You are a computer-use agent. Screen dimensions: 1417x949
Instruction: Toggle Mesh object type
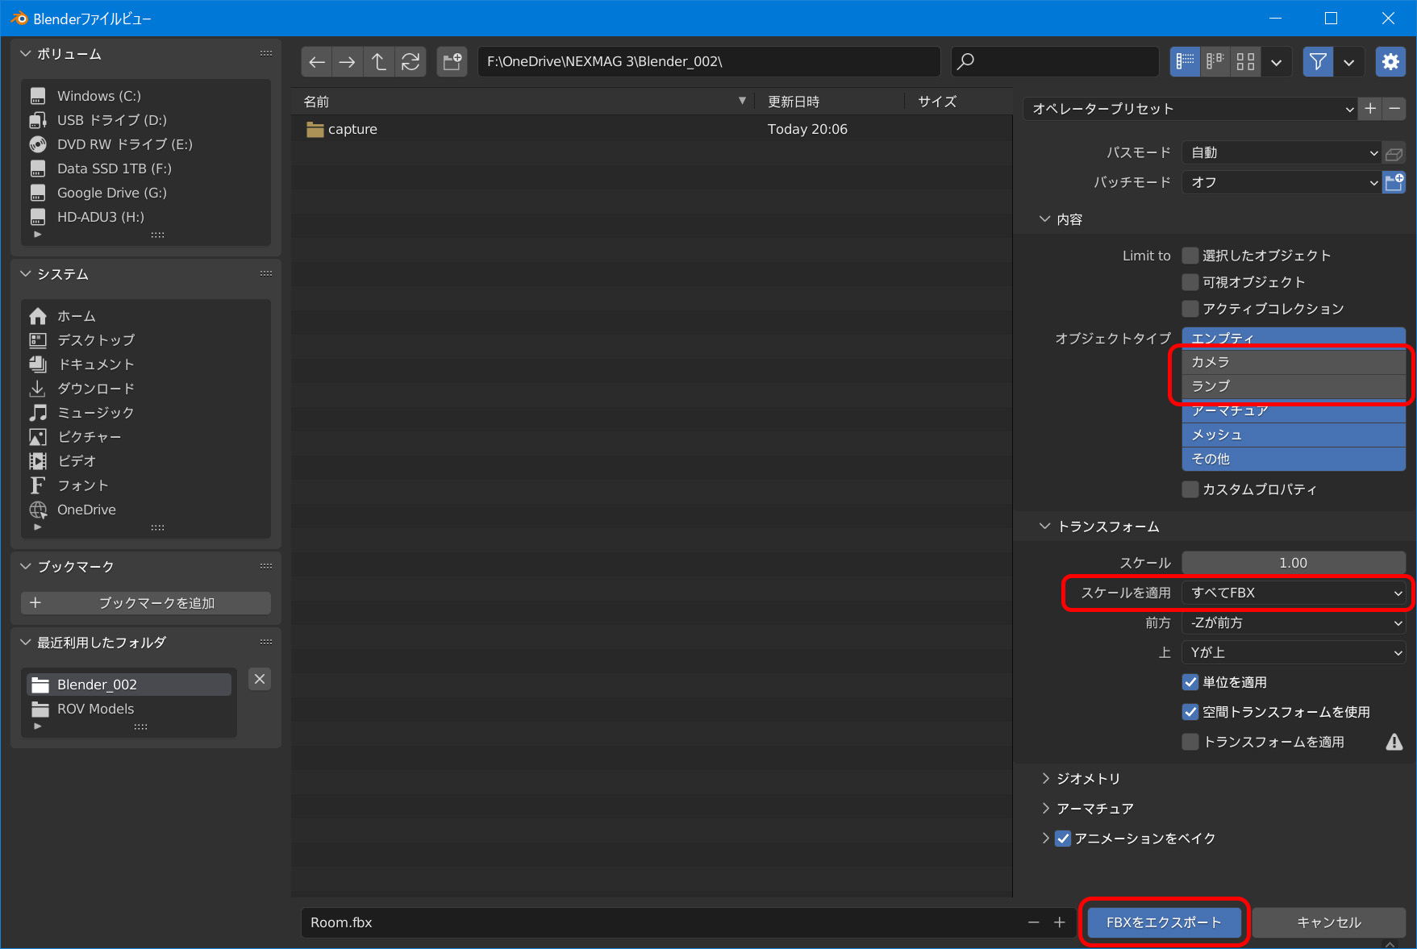coord(1294,435)
